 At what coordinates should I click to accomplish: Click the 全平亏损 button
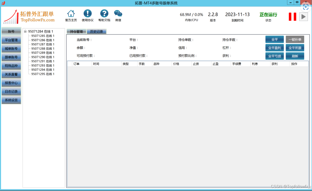pyautogui.click(x=275, y=56)
